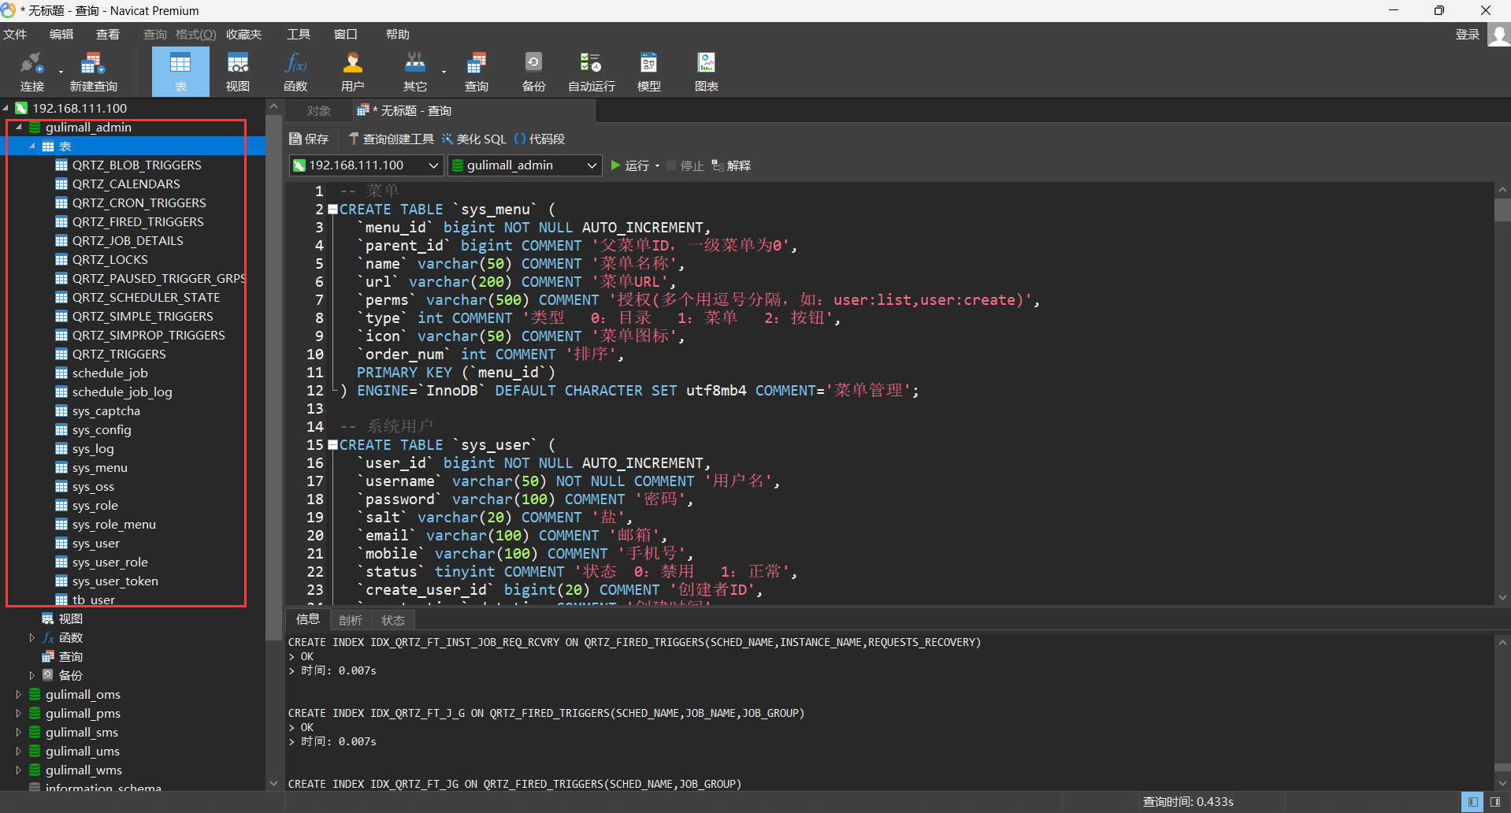Click the Beautify SQL (美化 SQL) button
The image size is (1511, 813).
[x=474, y=139]
